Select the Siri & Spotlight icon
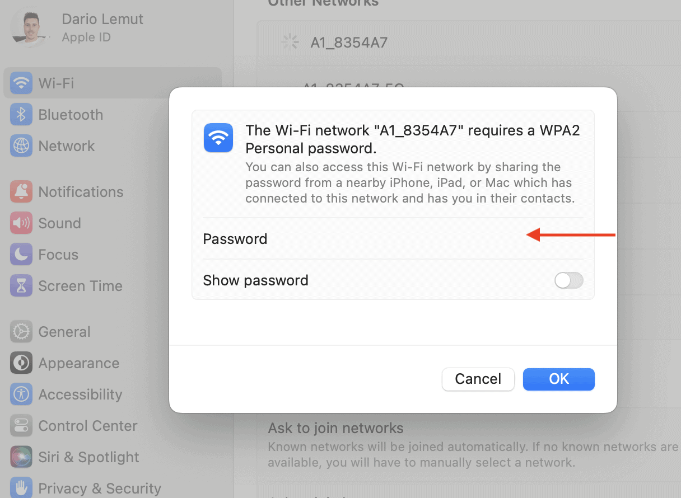Viewport: 681px width, 498px height. (21, 457)
